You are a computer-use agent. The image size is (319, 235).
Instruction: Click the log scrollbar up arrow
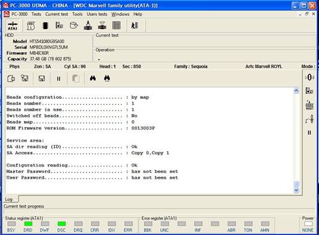pyautogui.click(x=296, y=91)
